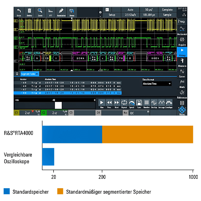Click the Save floppy disk icon
Screen dimensions: 201x201
pyautogui.click(x=139, y=103)
